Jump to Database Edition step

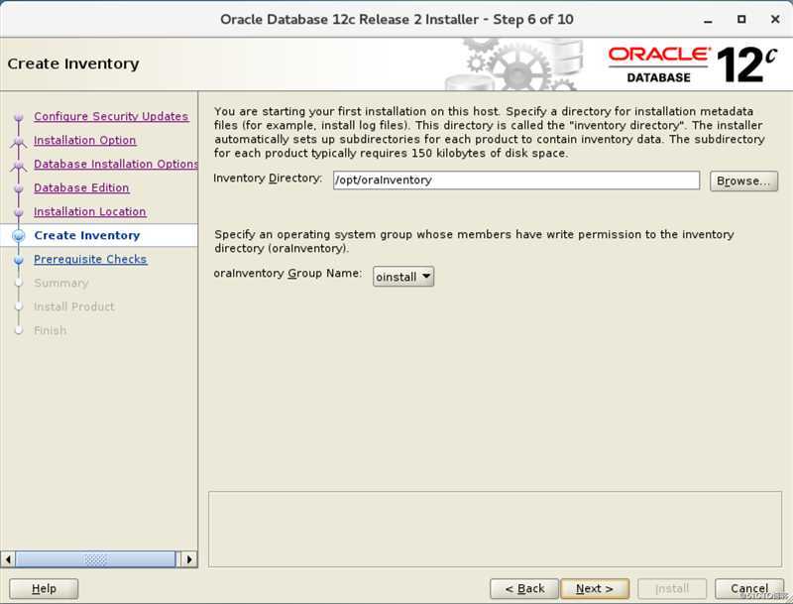click(x=81, y=187)
